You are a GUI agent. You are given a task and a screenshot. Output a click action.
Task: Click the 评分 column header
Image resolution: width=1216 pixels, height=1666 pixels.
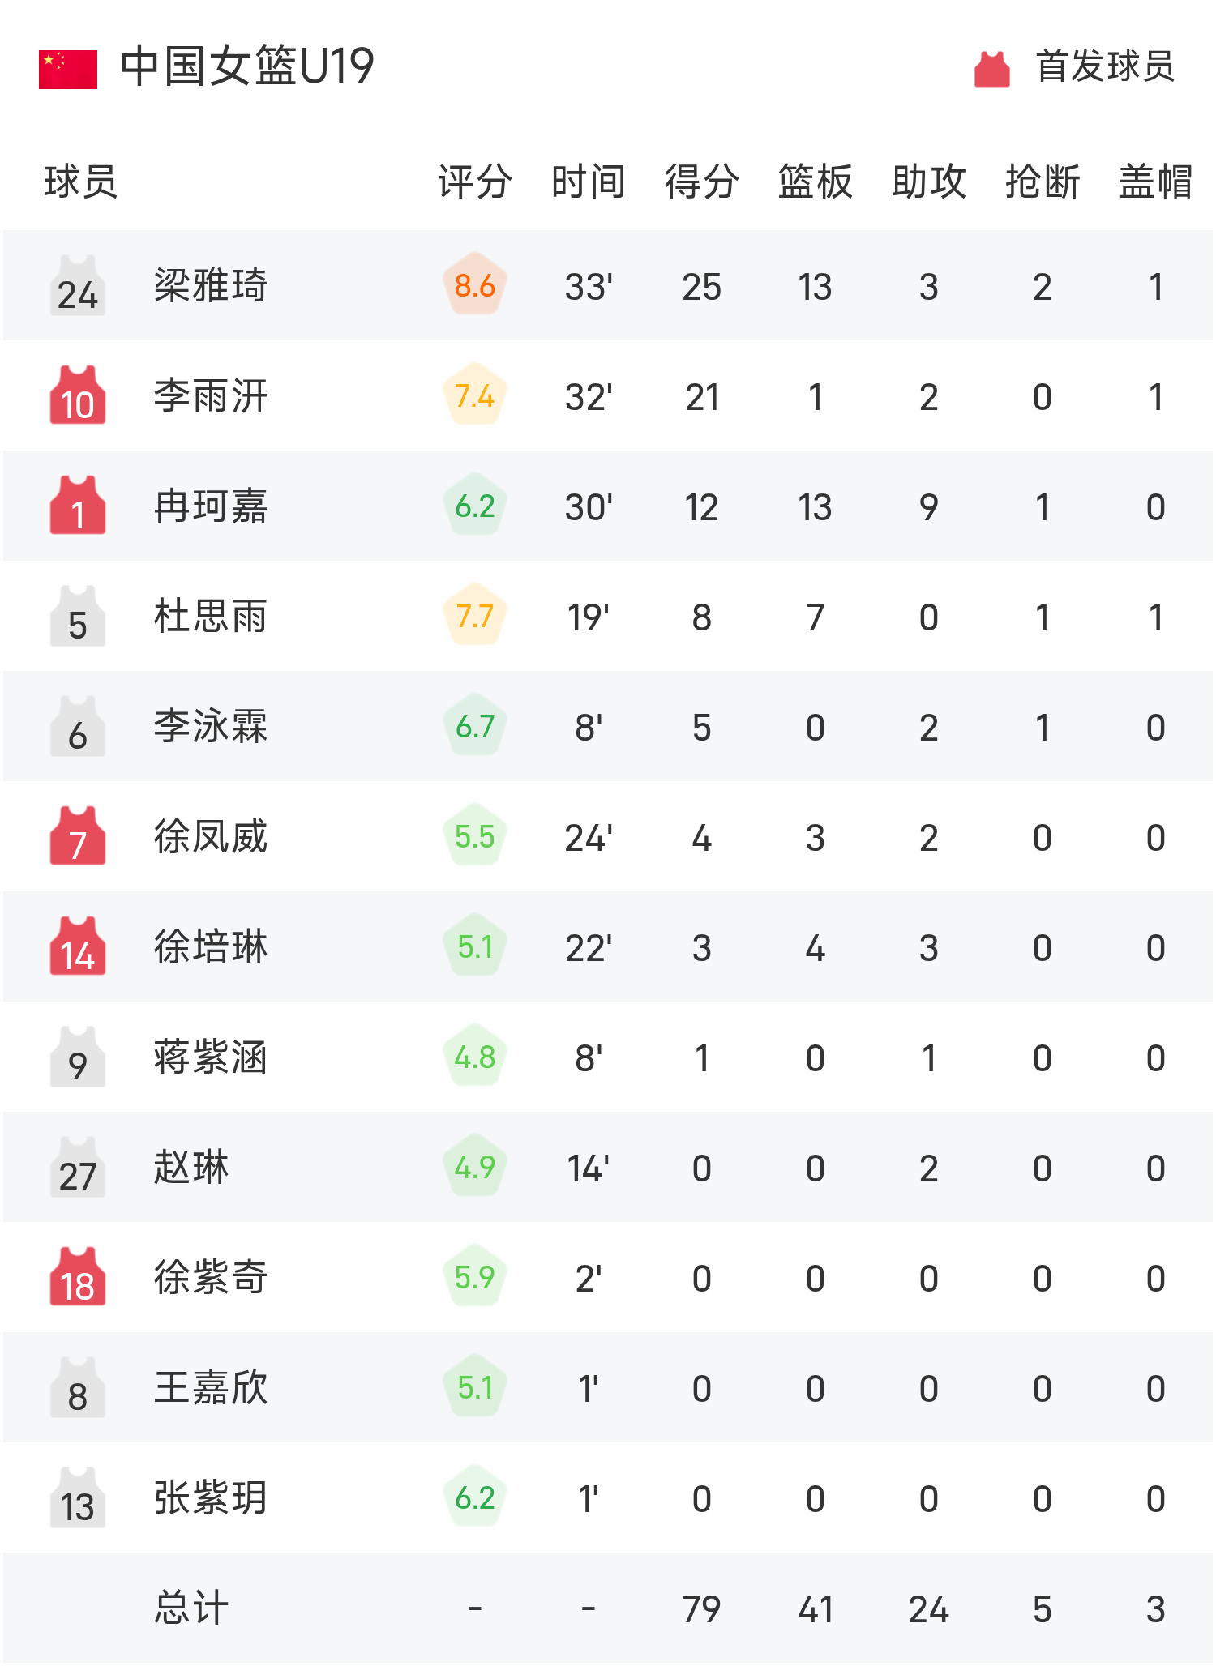(475, 182)
